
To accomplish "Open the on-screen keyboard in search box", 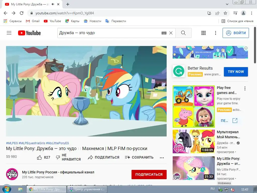I will pos(164,33).
